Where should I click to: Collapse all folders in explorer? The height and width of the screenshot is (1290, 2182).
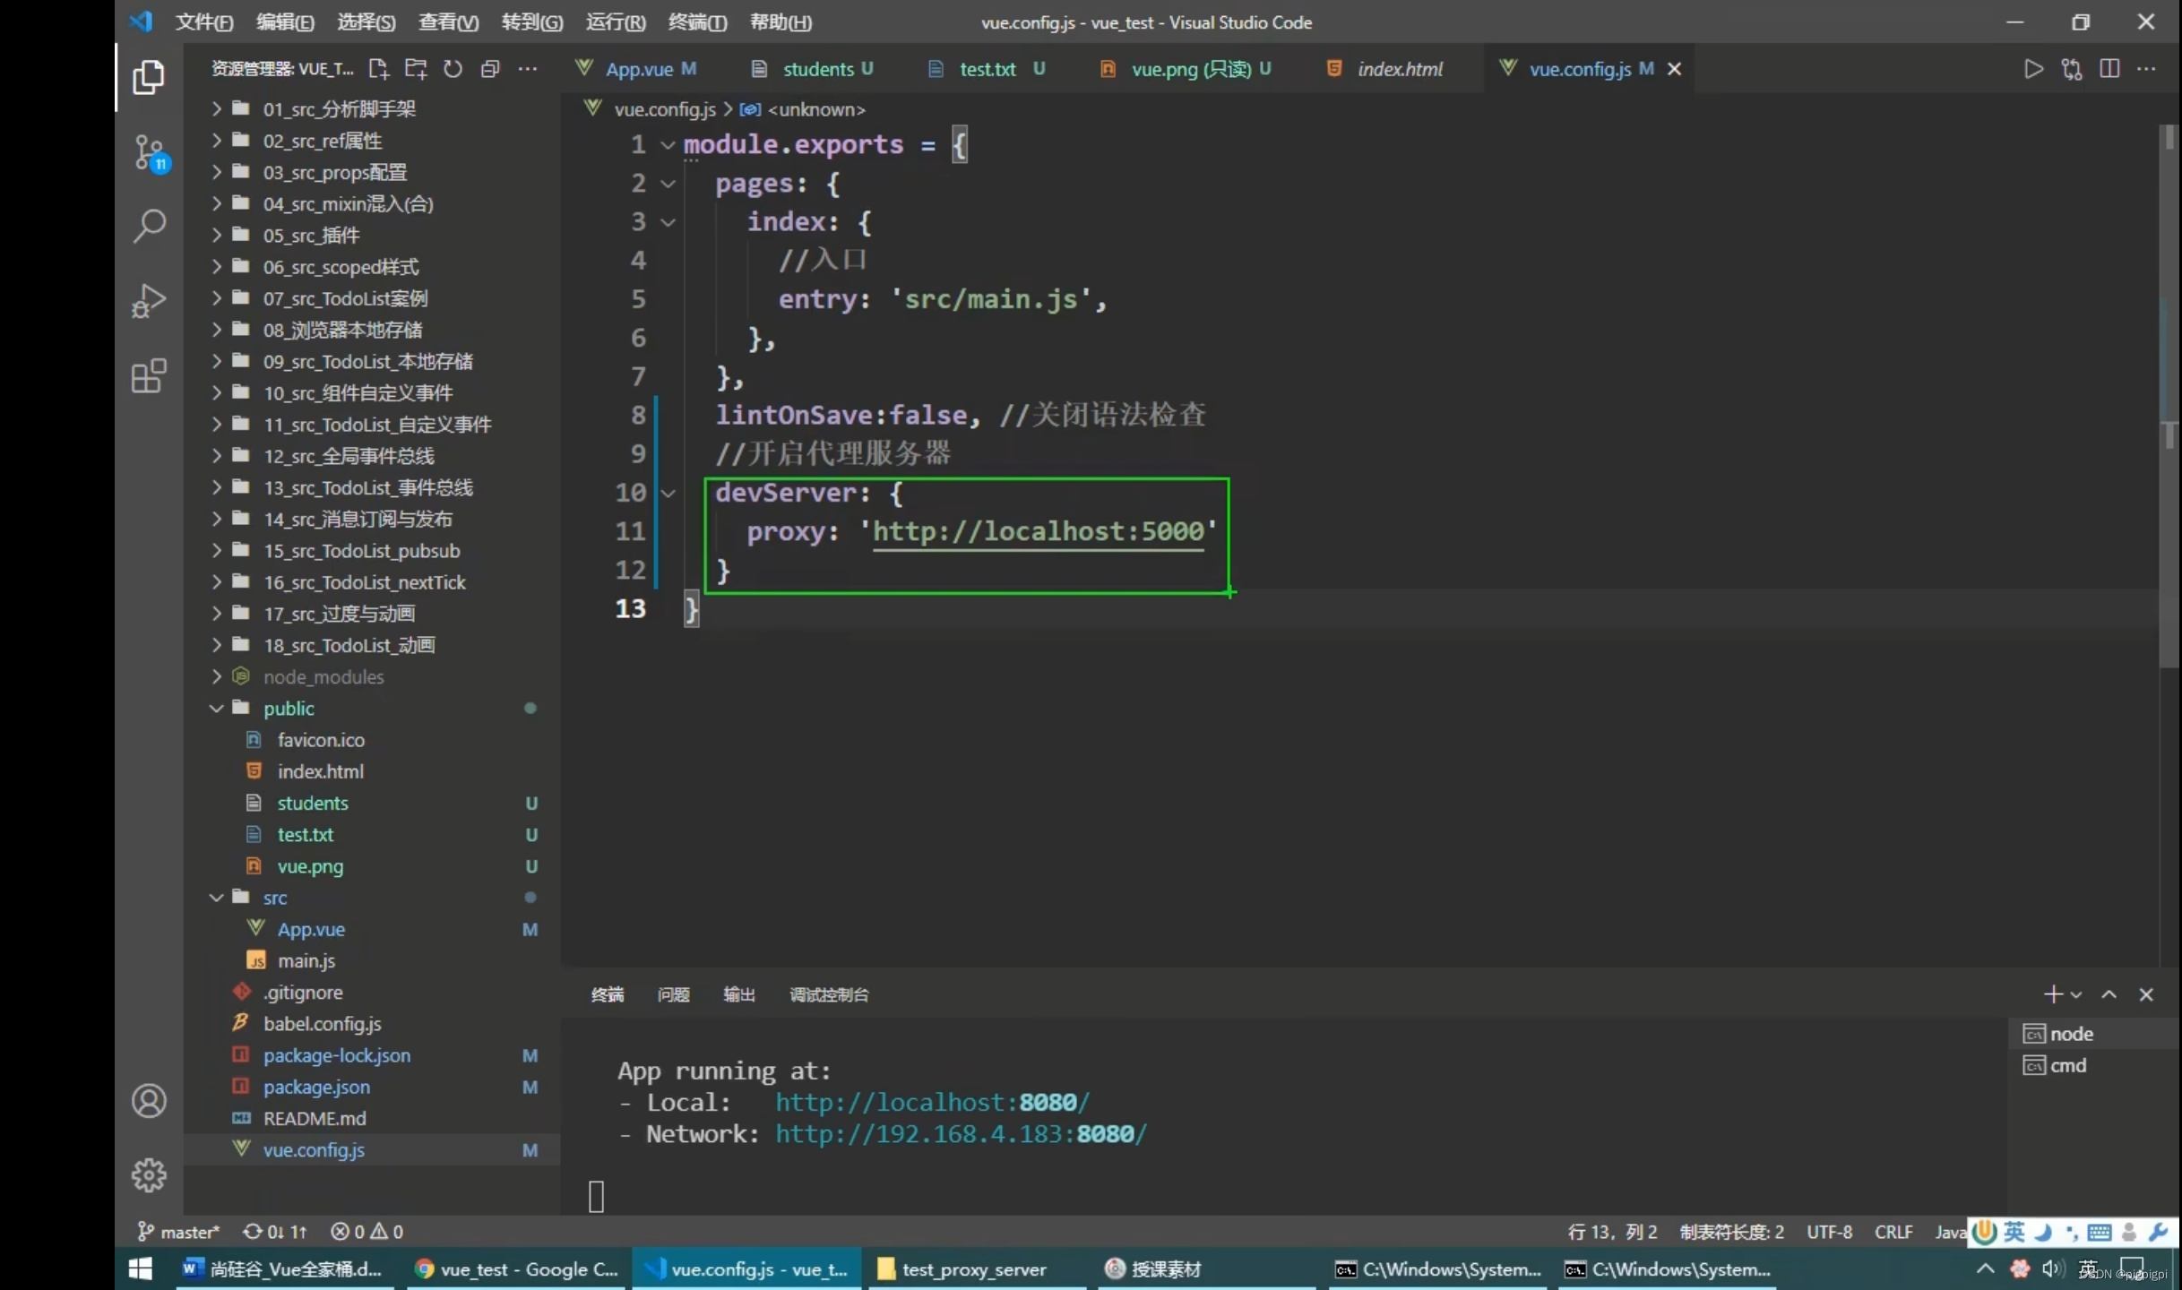point(490,69)
